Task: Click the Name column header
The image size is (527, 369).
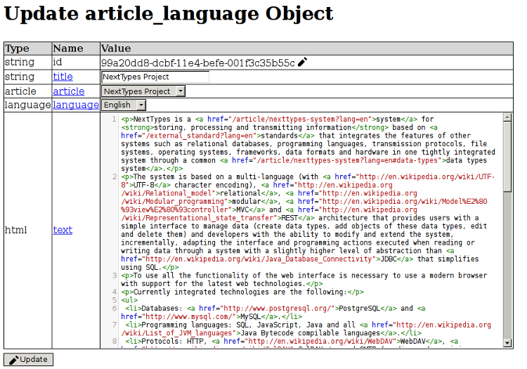Action: pos(68,48)
